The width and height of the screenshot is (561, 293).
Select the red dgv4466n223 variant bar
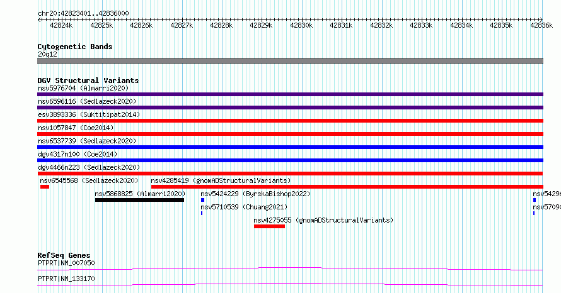click(290, 174)
